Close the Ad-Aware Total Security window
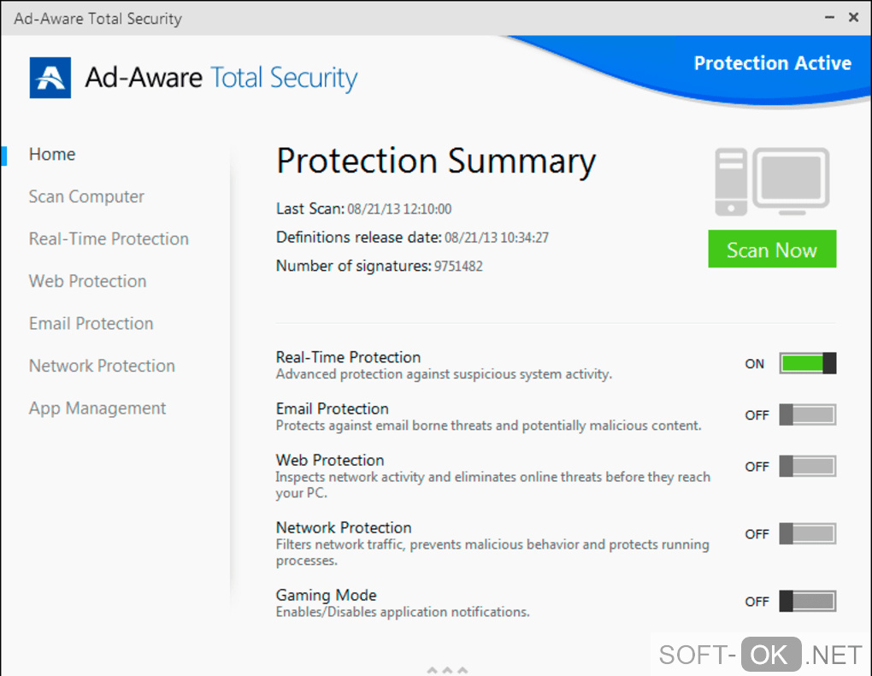 point(853,17)
